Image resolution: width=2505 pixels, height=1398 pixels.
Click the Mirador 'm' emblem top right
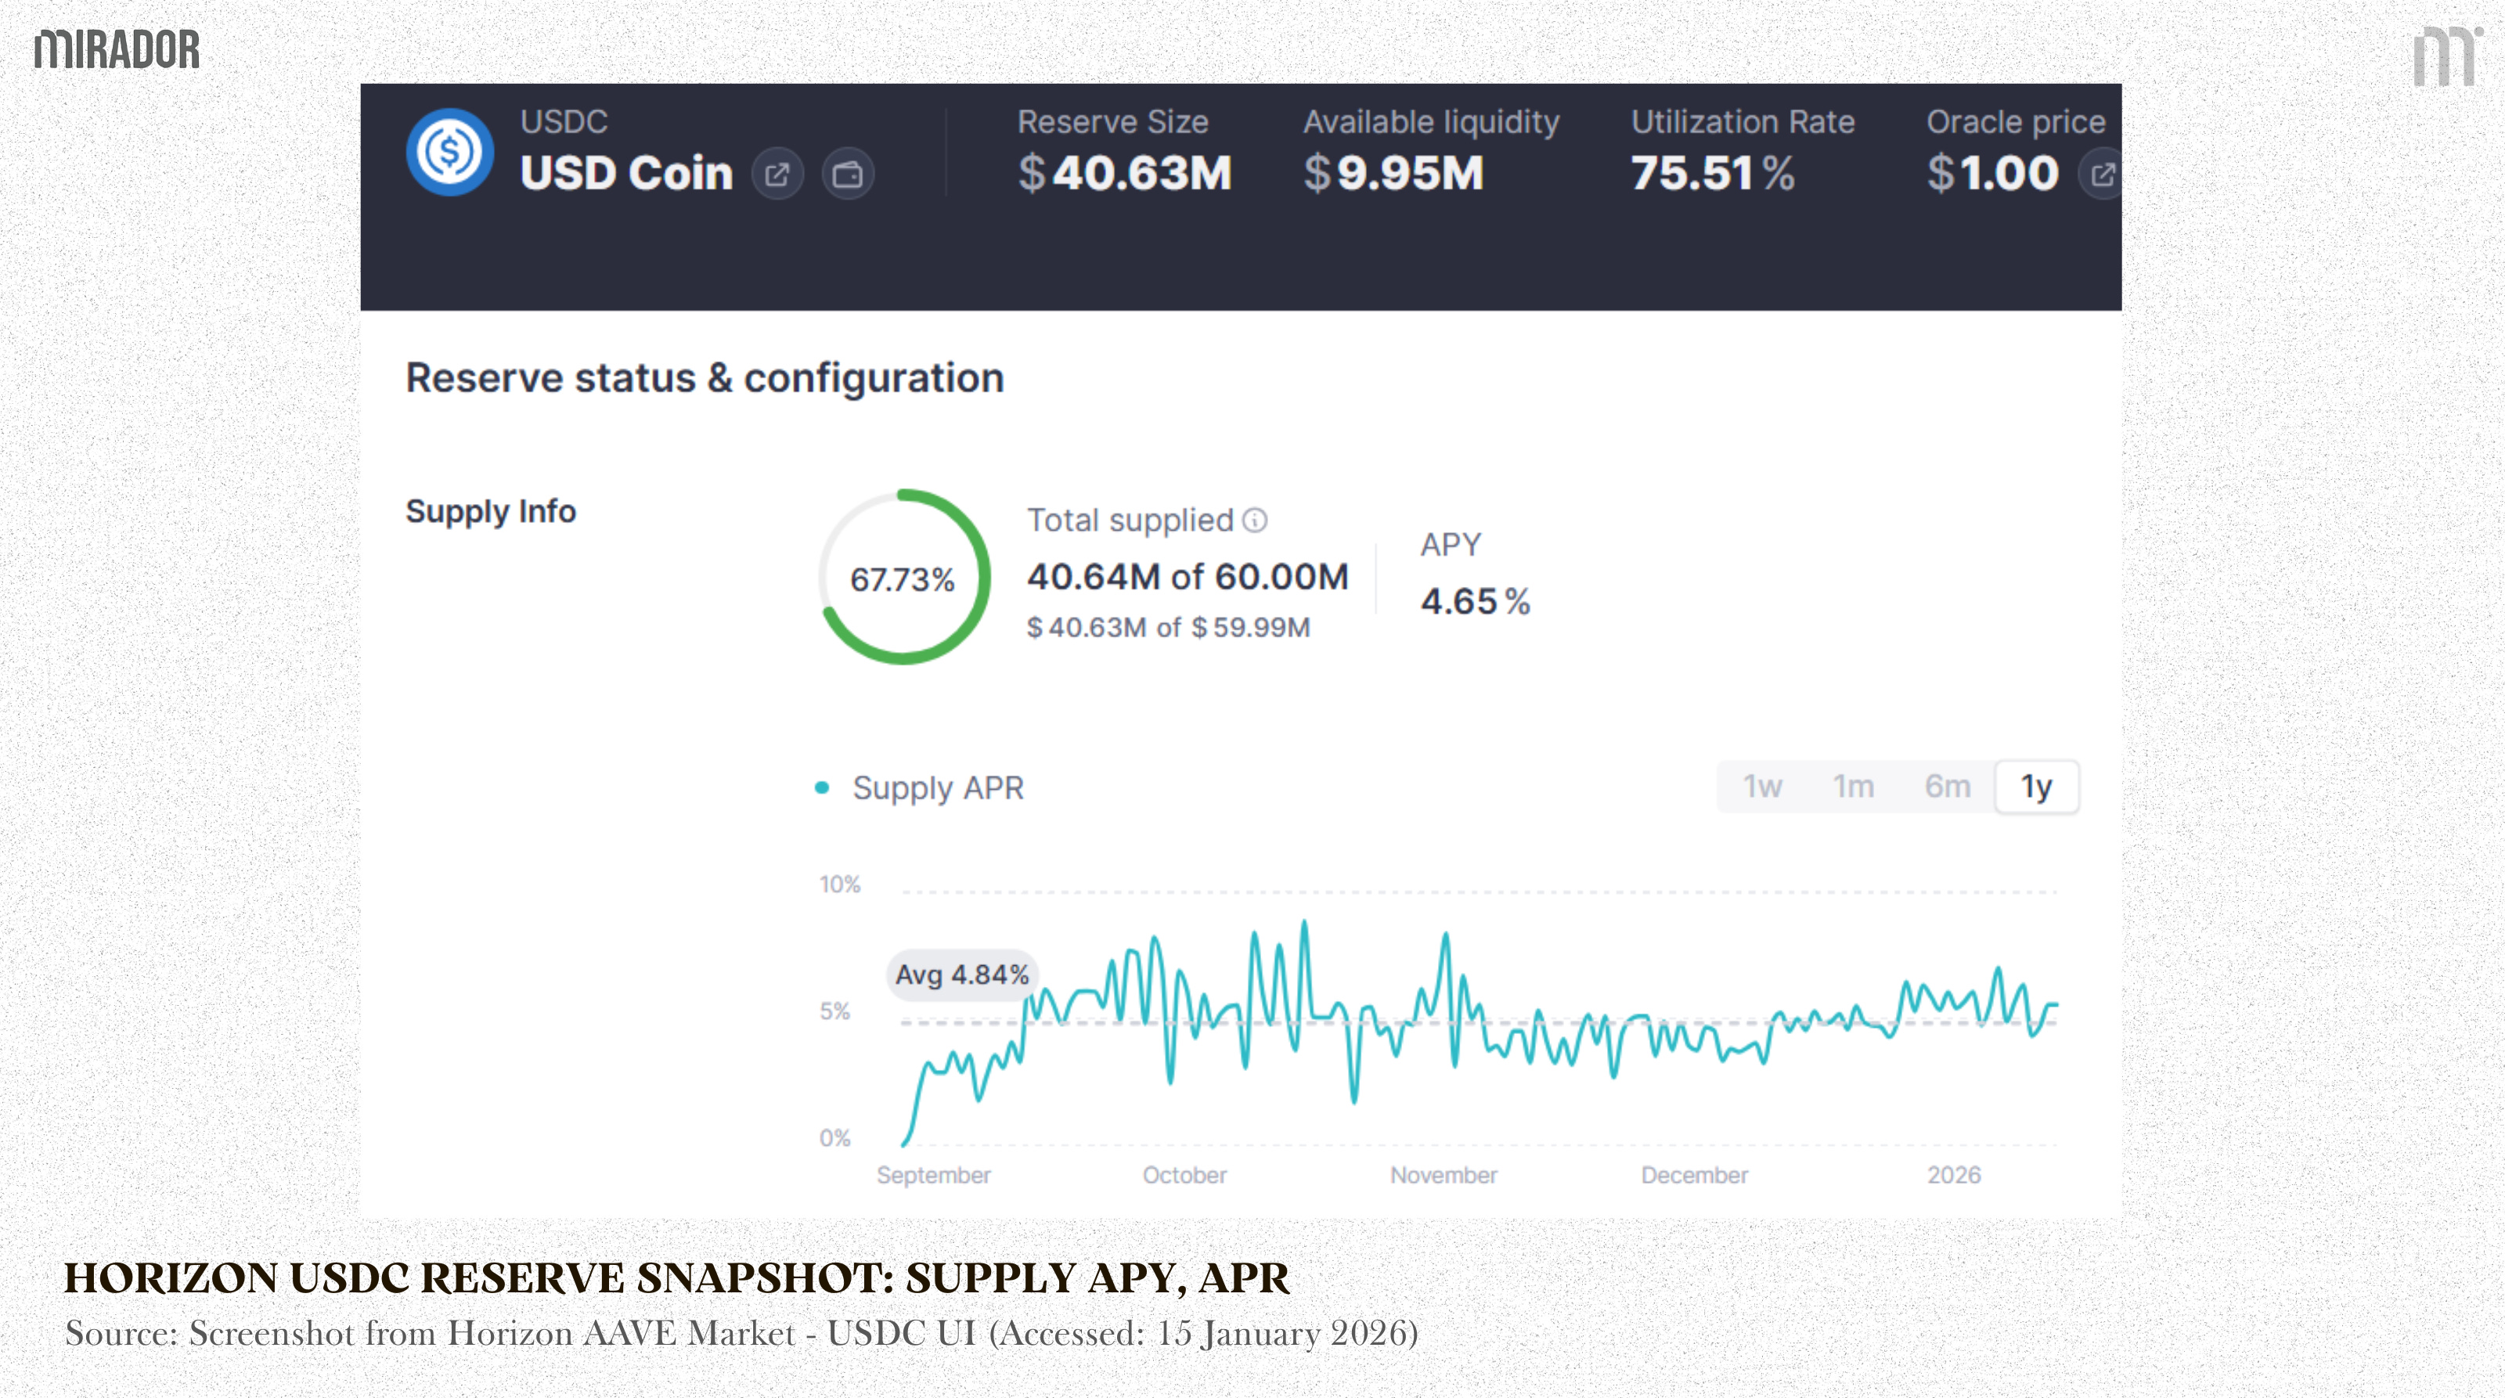coord(2445,56)
